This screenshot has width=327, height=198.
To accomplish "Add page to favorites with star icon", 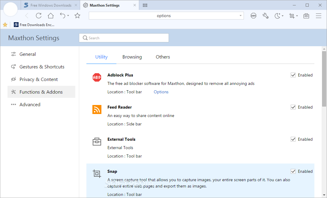I will 77,16.
